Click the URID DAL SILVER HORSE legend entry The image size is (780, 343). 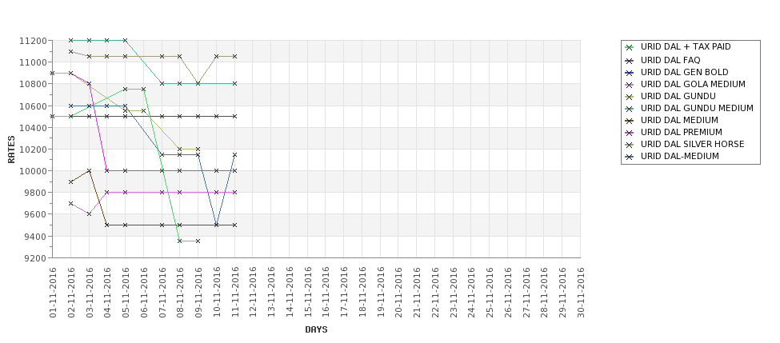pyautogui.click(x=685, y=144)
